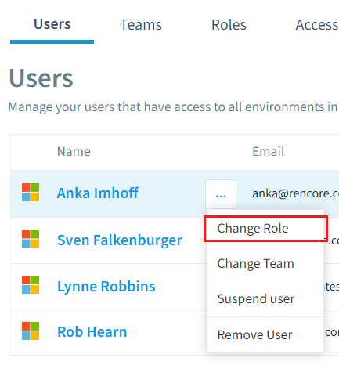
Task: Open the ellipsis menu for Anka Imhoff
Action: pyautogui.click(x=221, y=193)
